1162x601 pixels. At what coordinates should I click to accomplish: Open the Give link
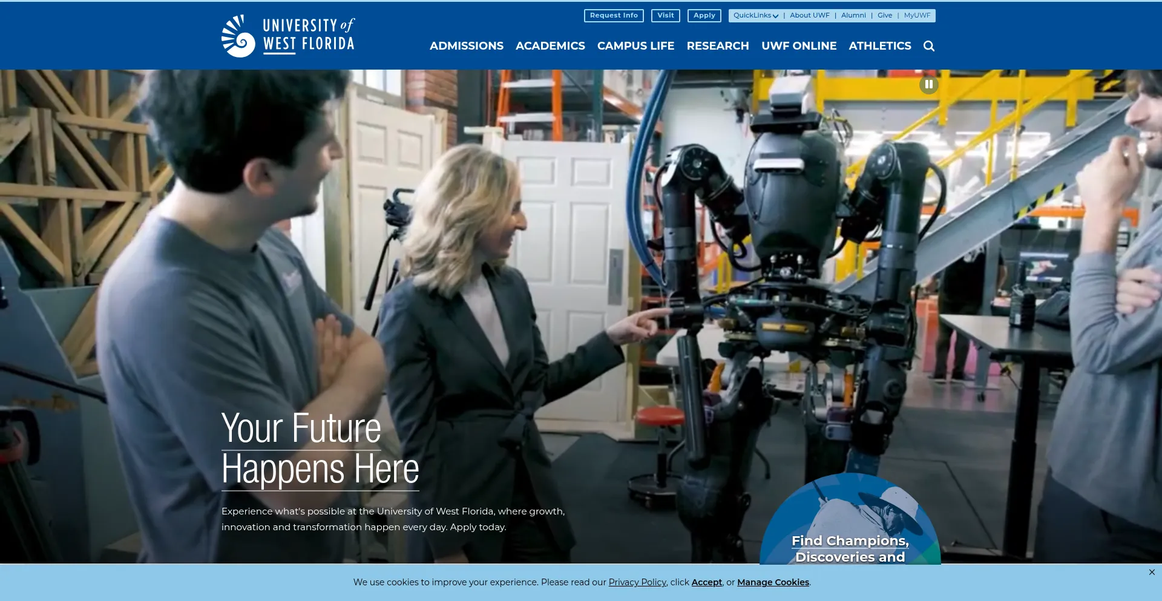coord(885,16)
